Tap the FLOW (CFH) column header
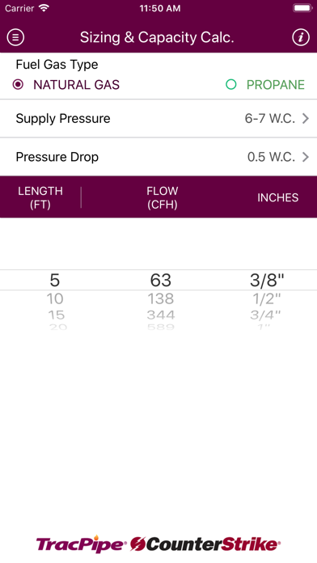The image size is (317, 563). (x=163, y=197)
